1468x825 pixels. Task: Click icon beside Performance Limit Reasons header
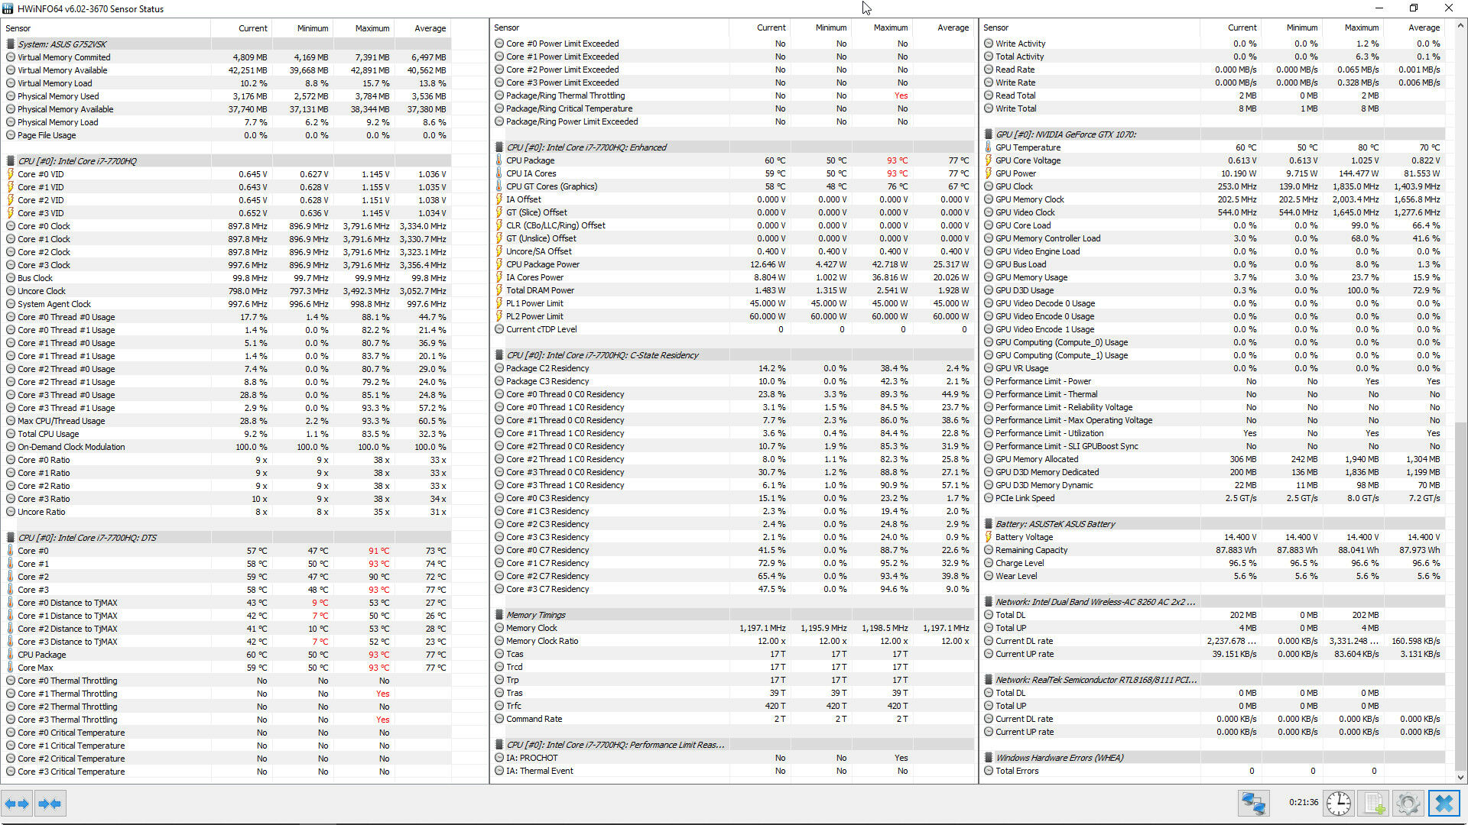click(499, 745)
